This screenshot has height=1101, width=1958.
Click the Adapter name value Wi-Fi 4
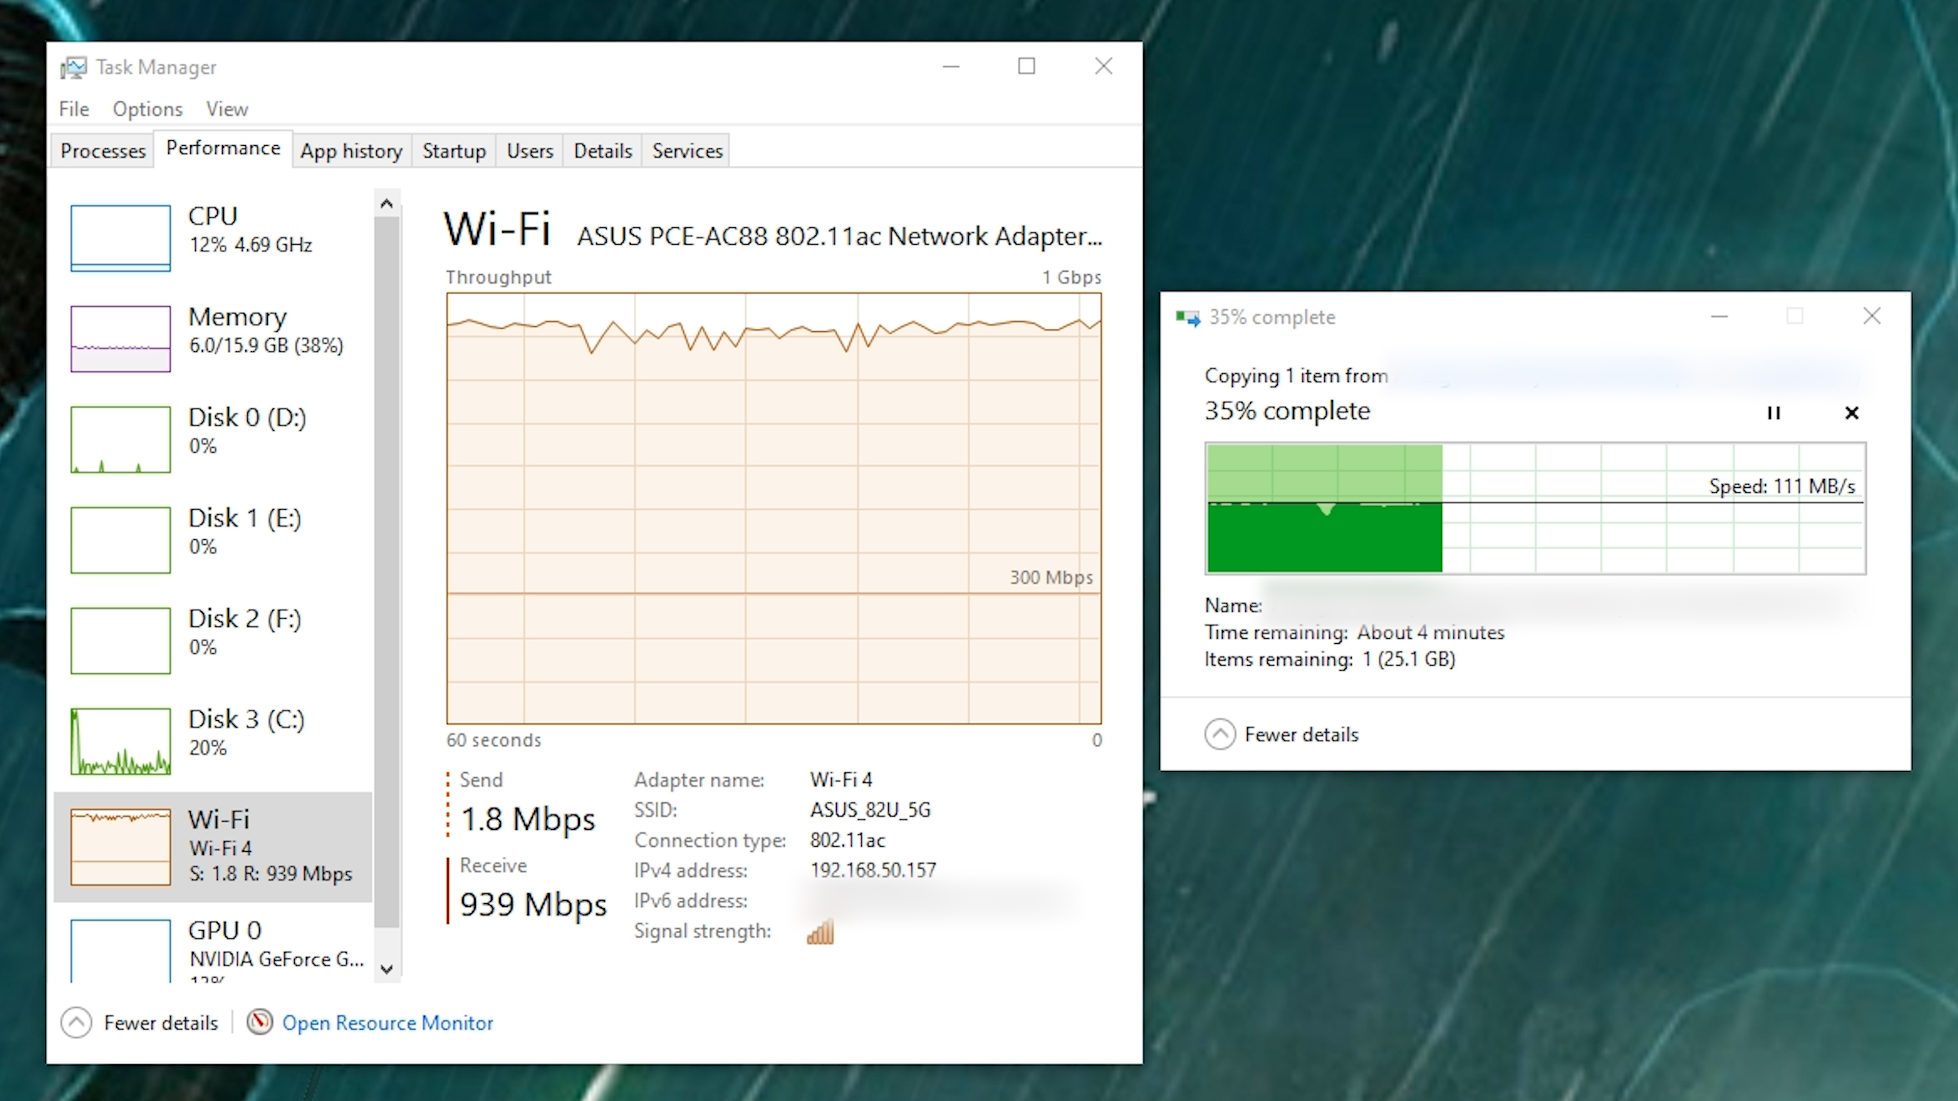(841, 779)
